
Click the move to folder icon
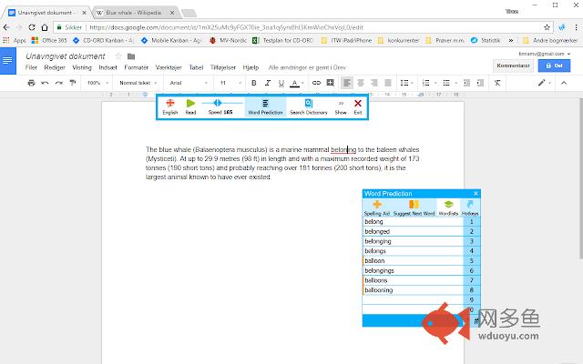(131, 56)
